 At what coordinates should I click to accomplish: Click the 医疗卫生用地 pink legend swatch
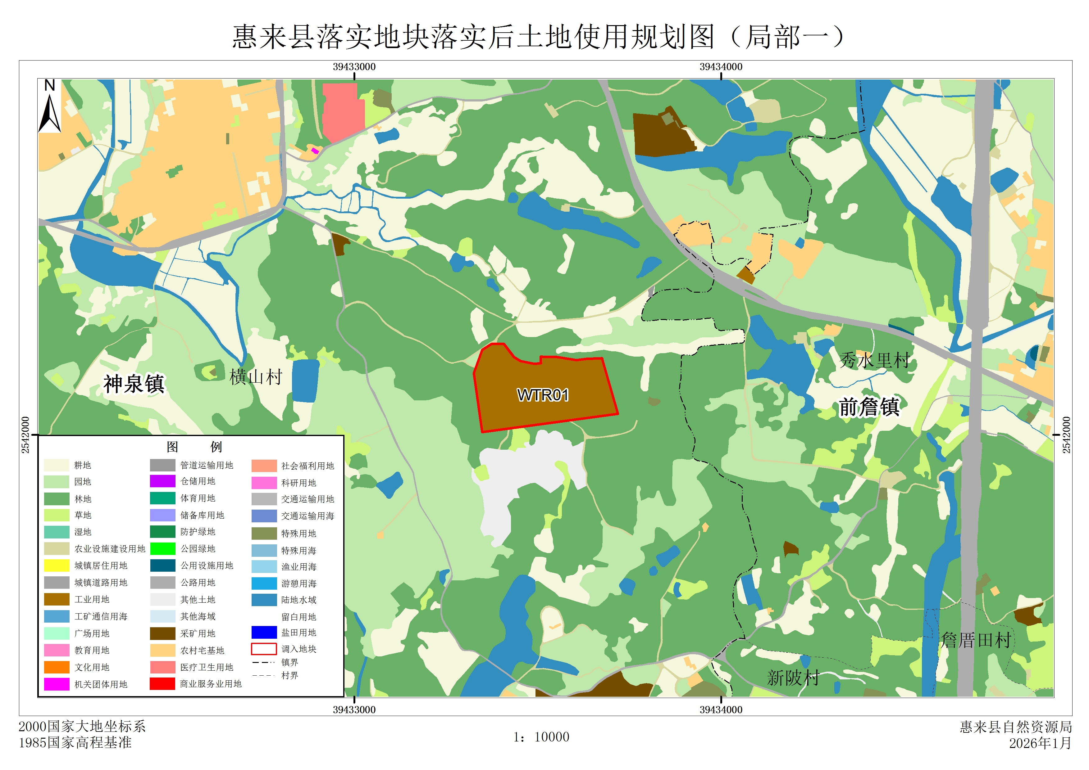162,667
